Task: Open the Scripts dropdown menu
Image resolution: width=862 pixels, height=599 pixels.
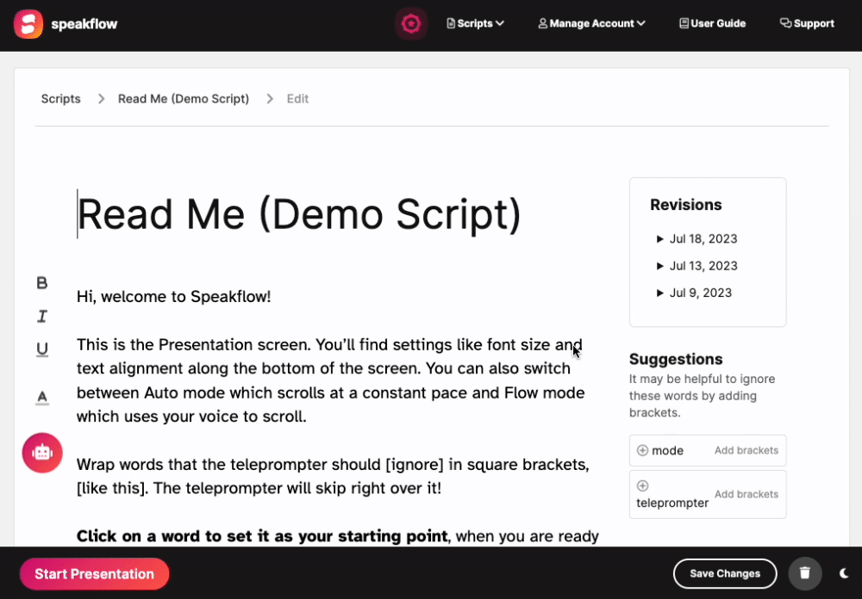Action: click(x=476, y=23)
